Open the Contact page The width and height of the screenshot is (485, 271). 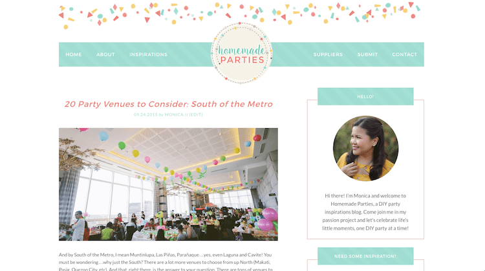pos(405,54)
